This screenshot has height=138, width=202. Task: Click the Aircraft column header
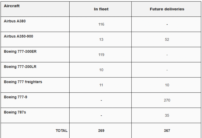[x=12, y=6]
